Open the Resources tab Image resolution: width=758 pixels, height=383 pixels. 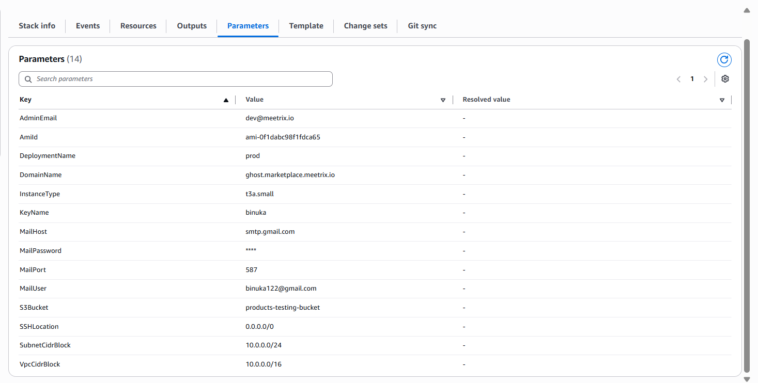coord(138,26)
